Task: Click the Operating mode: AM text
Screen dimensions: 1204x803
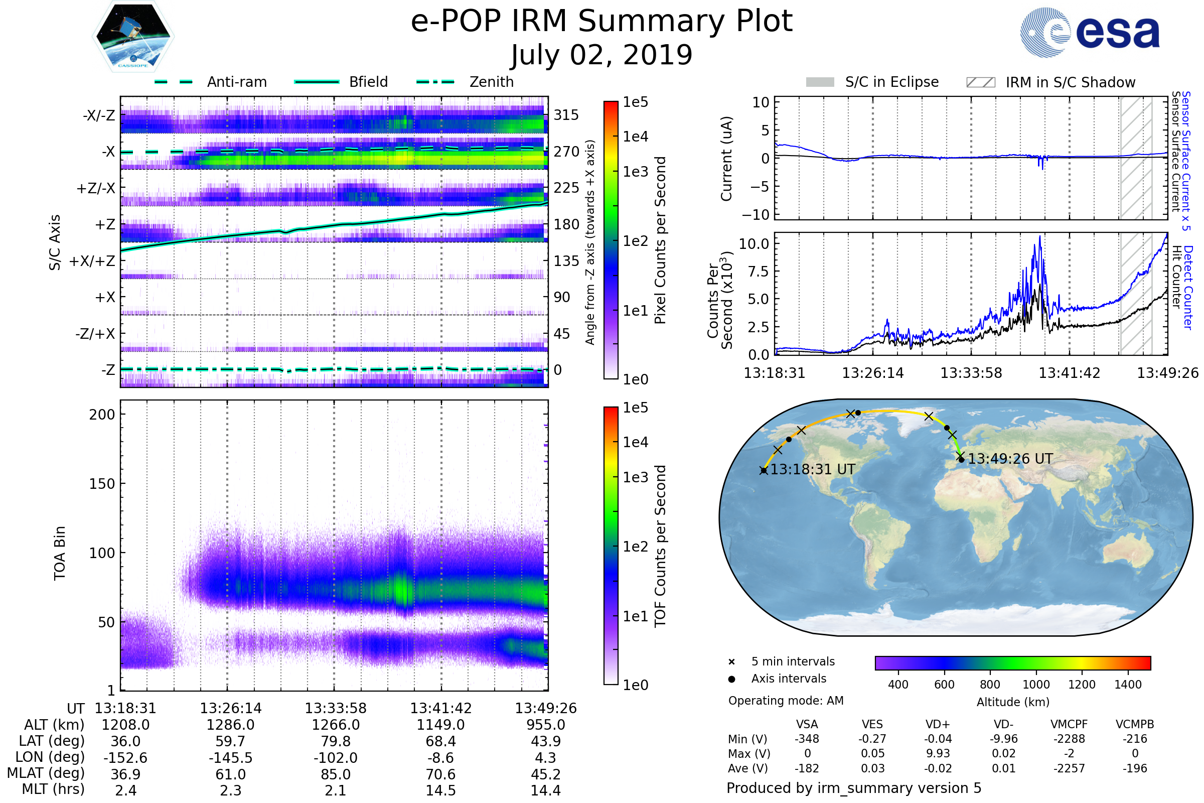Action: tap(786, 701)
